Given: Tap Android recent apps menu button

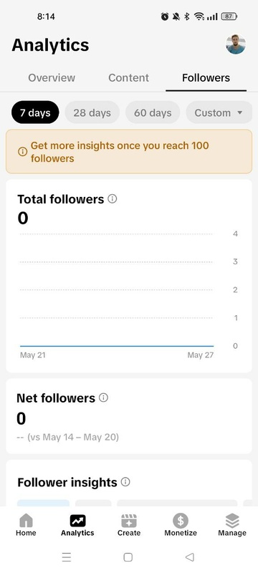Looking at the screenshot, I should click(67, 557).
